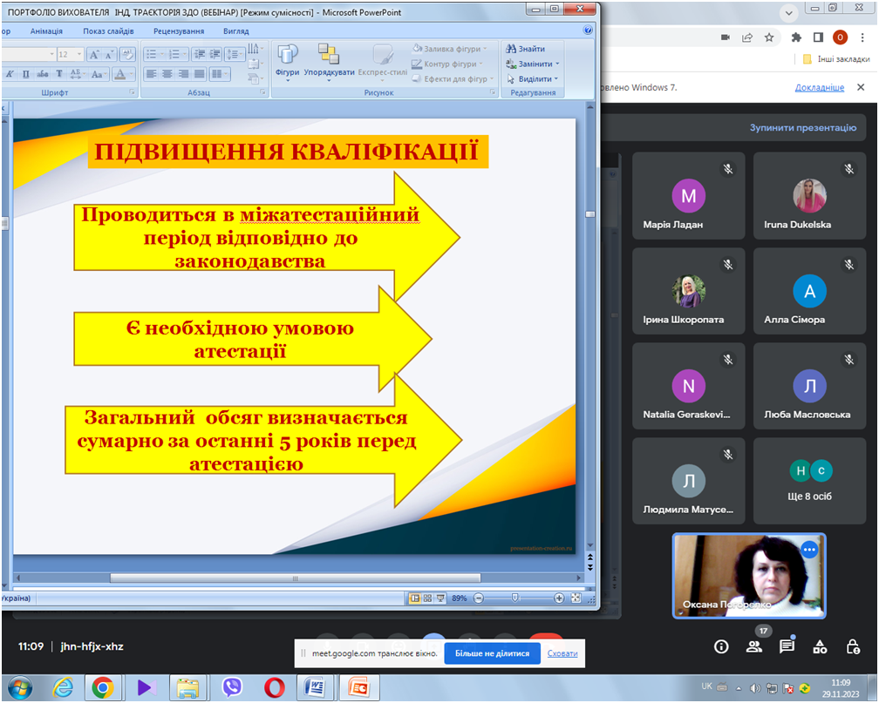Show participants list icon in Meet
The image size is (879, 703).
click(x=754, y=647)
